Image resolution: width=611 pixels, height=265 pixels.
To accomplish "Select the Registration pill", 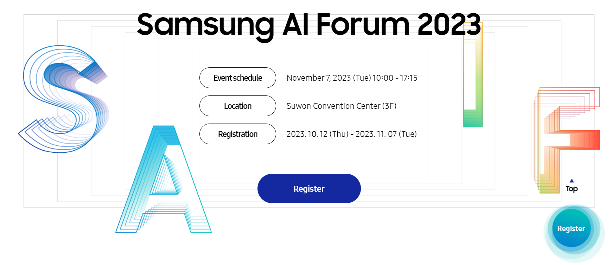I will tap(237, 134).
